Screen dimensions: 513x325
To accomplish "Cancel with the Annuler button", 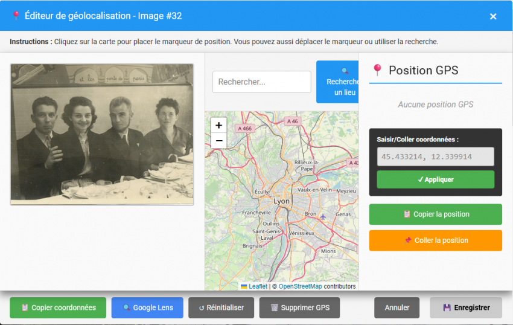I will (x=397, y=307).
